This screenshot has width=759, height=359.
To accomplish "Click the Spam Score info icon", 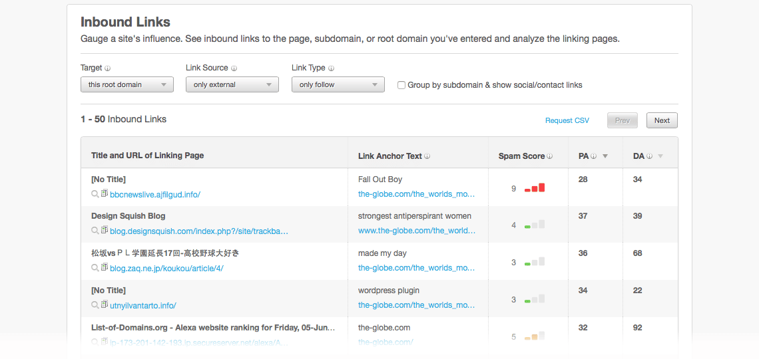I will tap(551, 156).
